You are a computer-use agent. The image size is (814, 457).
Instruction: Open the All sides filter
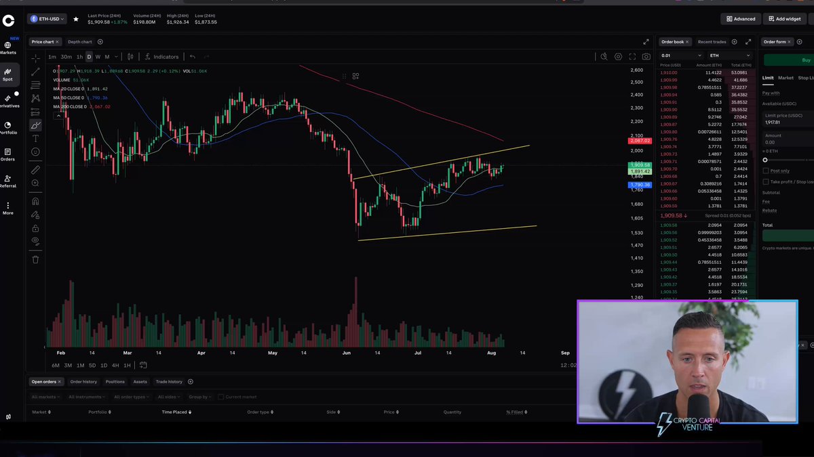click(170, 397)
